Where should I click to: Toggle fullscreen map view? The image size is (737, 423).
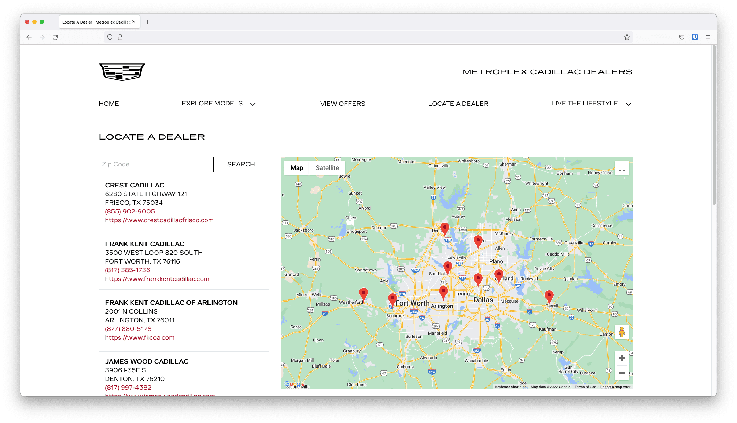pyautogui.click(x=622, y=168)
